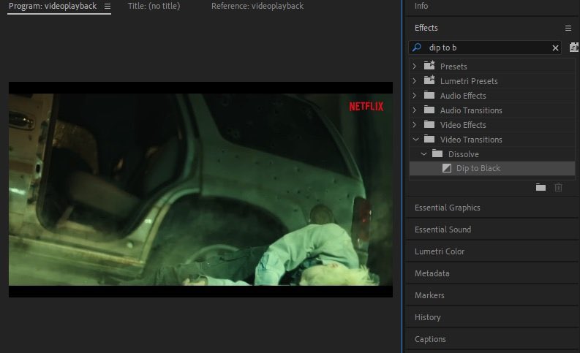
Task: Switch to the Reference: videoplayback tab
Action: (x=257, y=7)
